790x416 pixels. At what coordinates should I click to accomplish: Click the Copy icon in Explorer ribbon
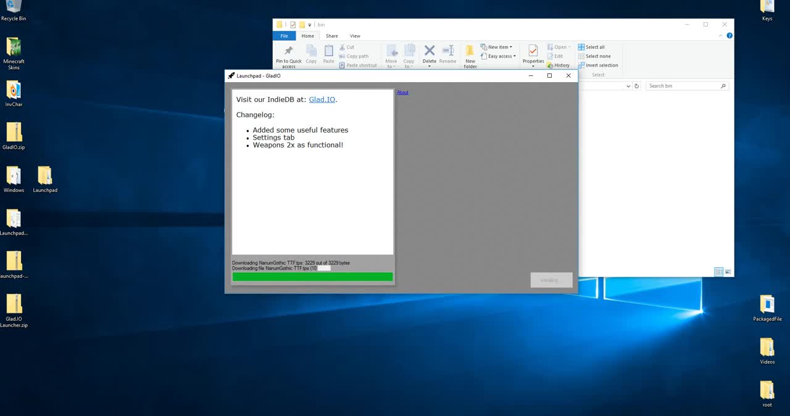point(311,54)
